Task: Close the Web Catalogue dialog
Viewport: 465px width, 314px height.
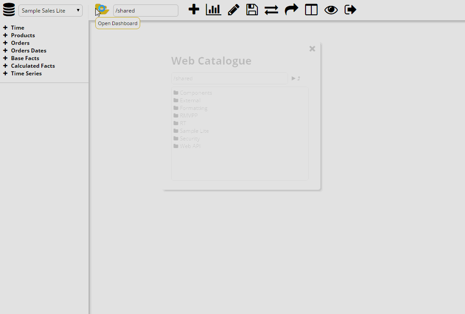Action: click(x=312, y=48)
